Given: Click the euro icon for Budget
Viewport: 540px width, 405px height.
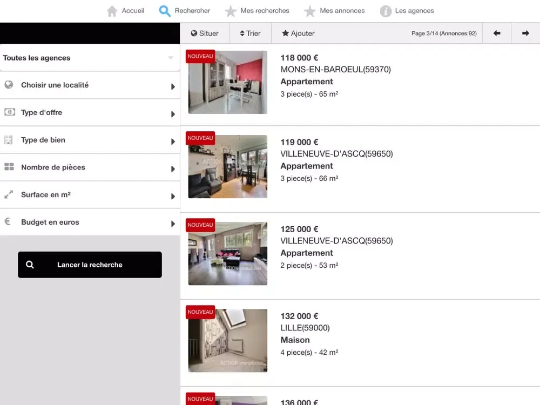Looking at the screenshot, I should tap(7, 221).
